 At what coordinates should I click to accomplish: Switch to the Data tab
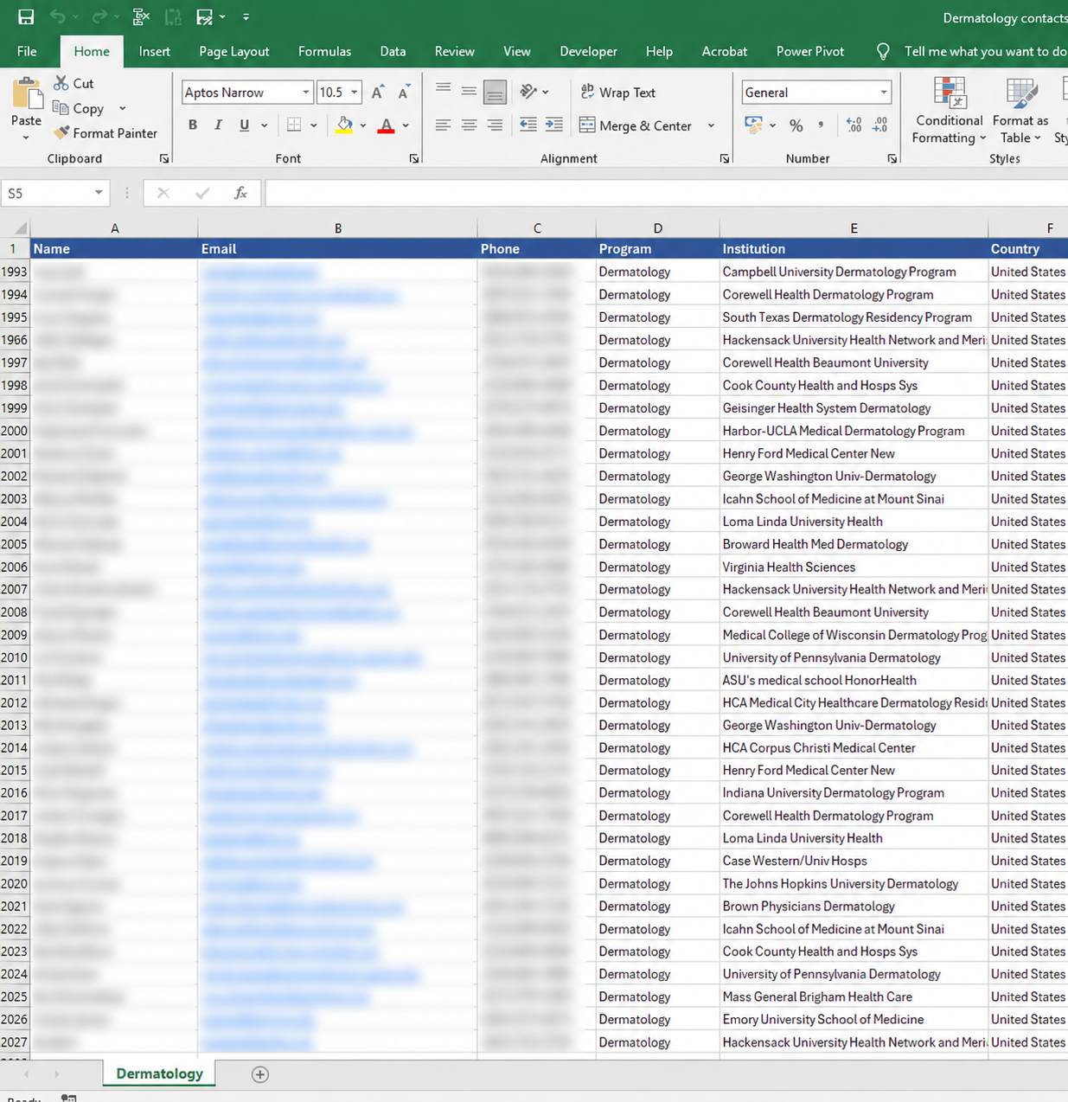point(393,51)
